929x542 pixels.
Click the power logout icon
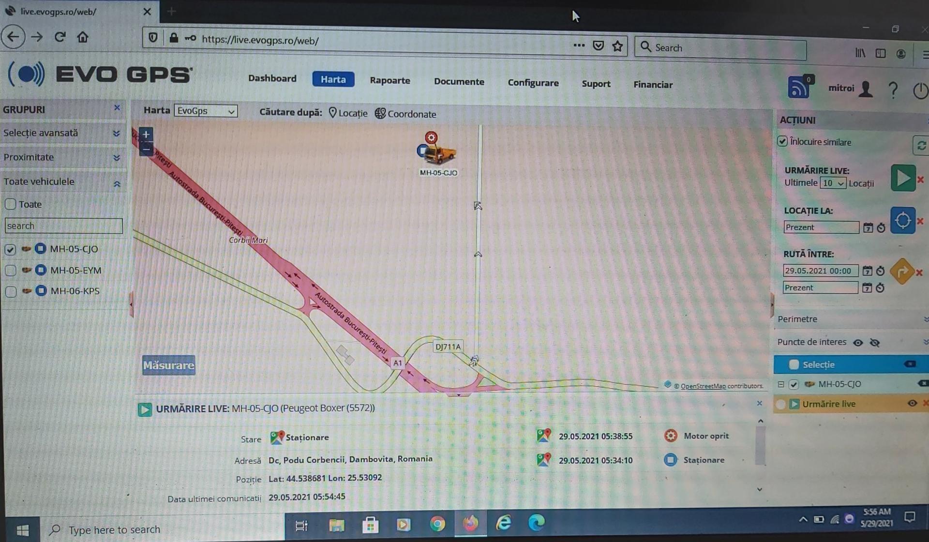pos(920,90)
